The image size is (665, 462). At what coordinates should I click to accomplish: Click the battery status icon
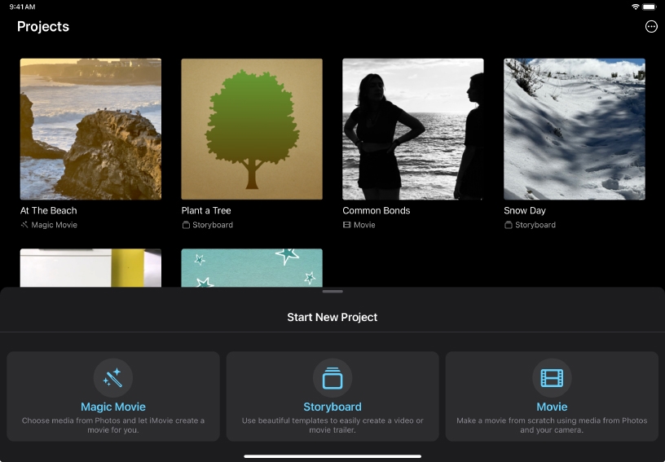point(650,7)
